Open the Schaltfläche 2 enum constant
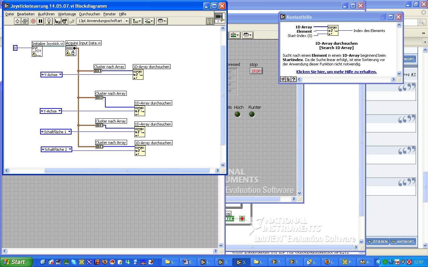This screenshot has width=428, height=267. (x=57, y=150)
